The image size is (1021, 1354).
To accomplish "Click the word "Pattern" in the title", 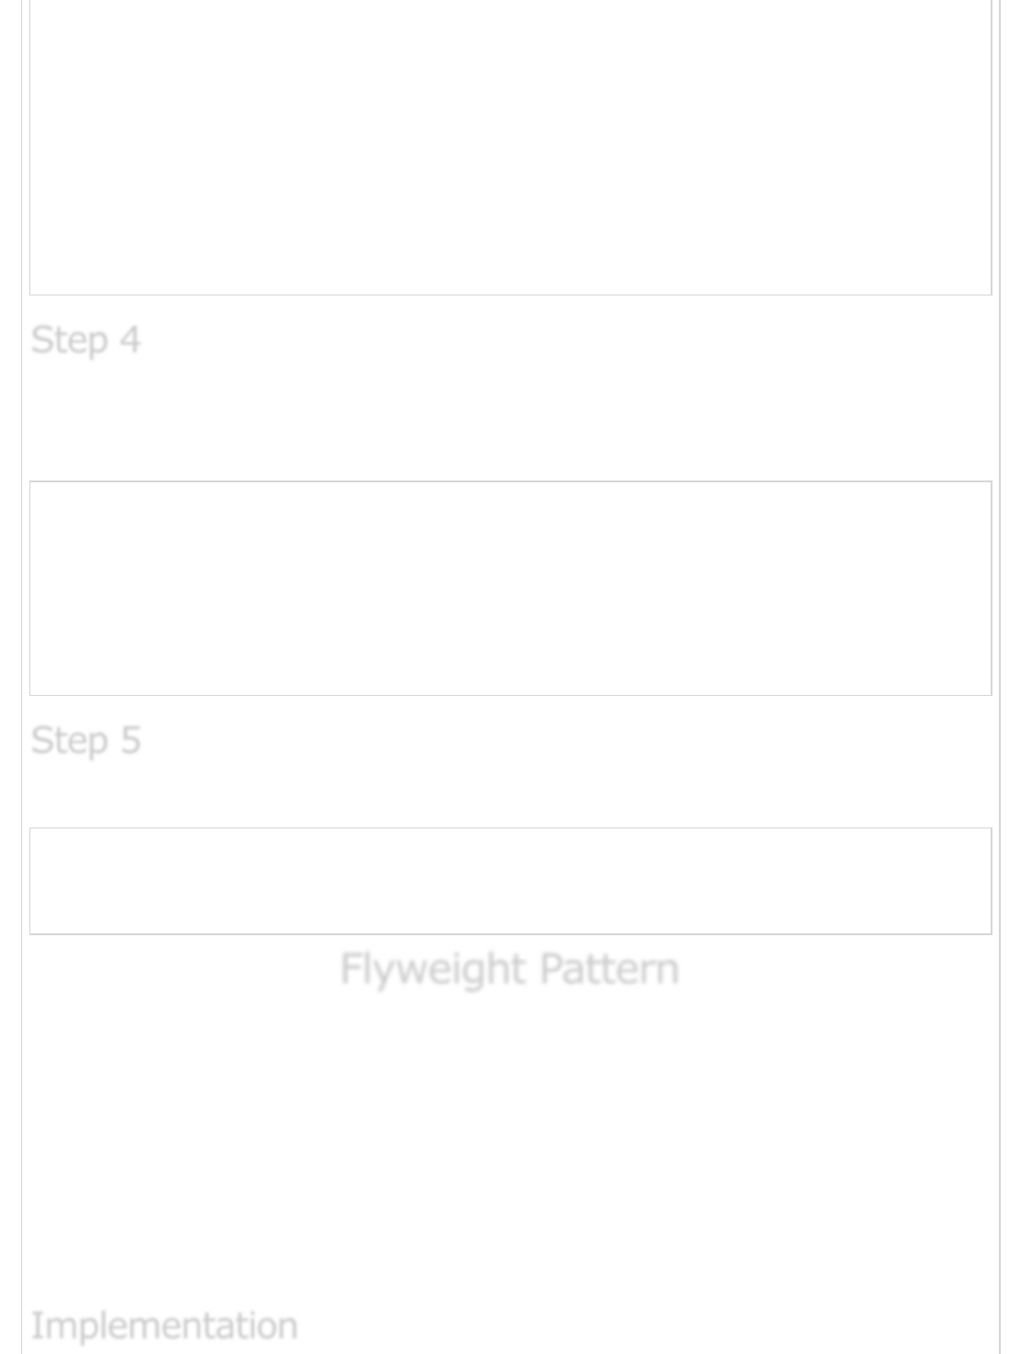I will (609, 968).
